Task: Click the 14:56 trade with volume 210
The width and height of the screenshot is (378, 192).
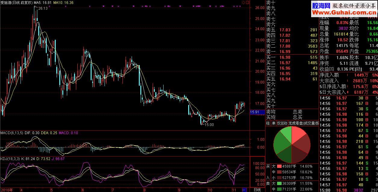Action: coord(348,141)
